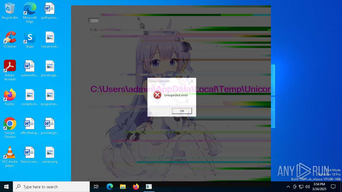
Task: Open Microsoft Edge desktop shortcut
Action: click(x=30, y=13)
